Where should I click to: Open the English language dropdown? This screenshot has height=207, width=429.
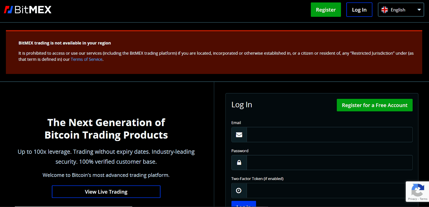coord(401,10)
